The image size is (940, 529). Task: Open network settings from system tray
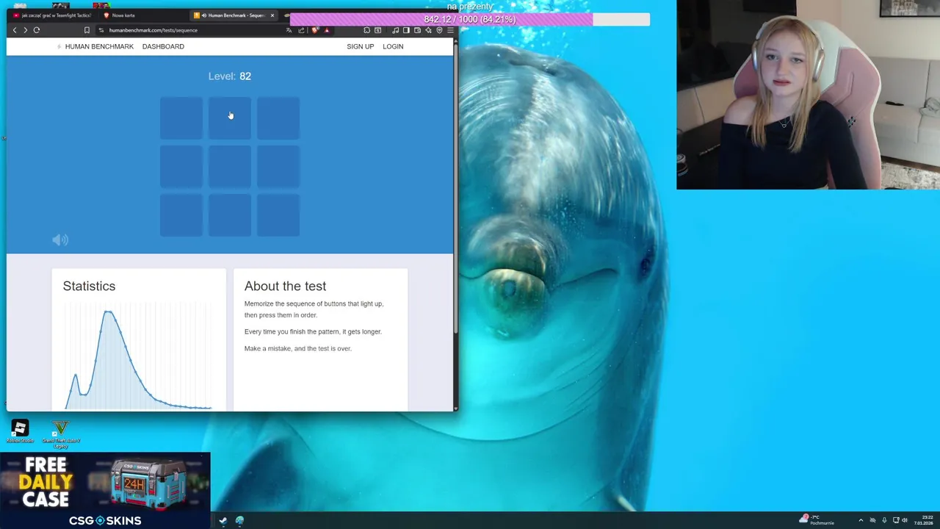pos(896,520)
